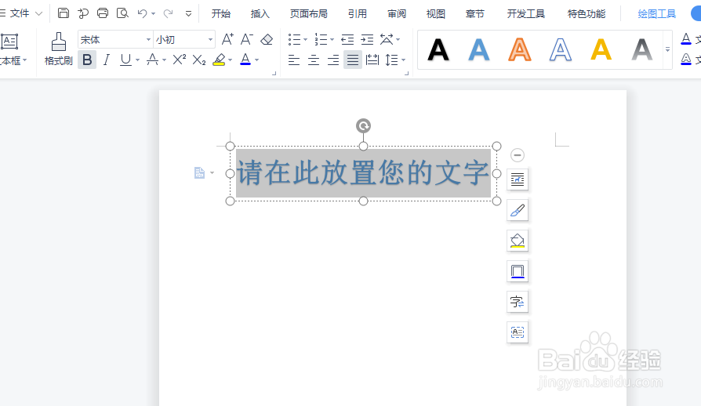The image size is (701, 406).
Task: Switch to 引用 tab
Action: click(x=358, y=14)
